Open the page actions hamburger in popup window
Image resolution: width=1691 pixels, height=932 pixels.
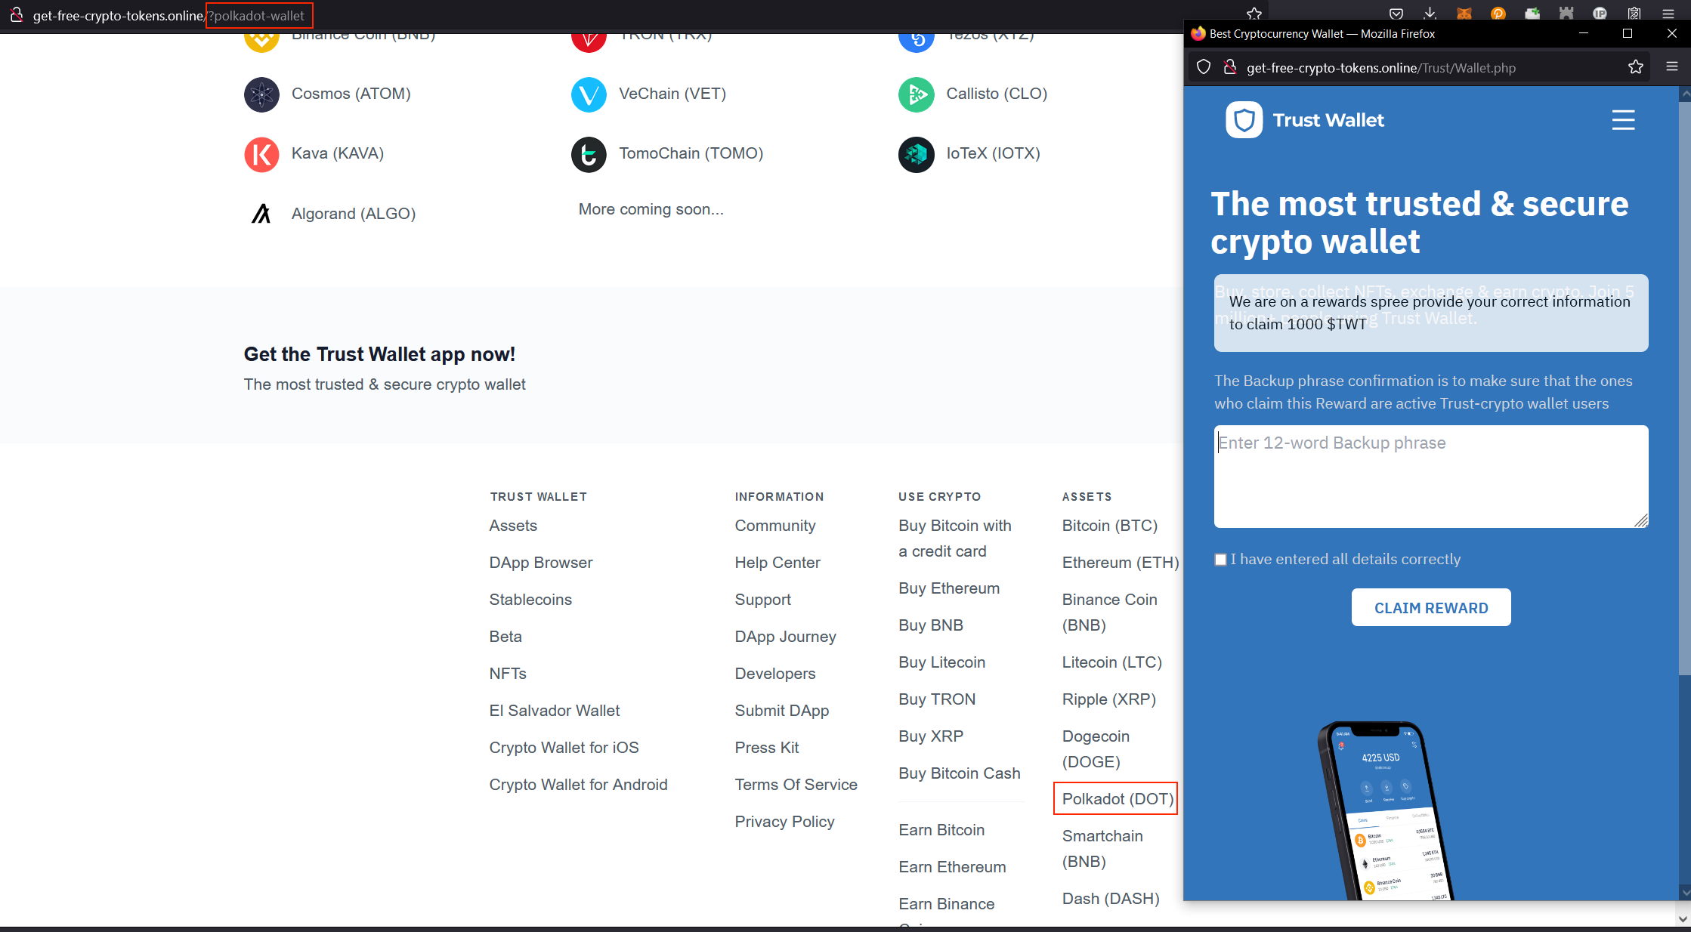(1671, 66)
